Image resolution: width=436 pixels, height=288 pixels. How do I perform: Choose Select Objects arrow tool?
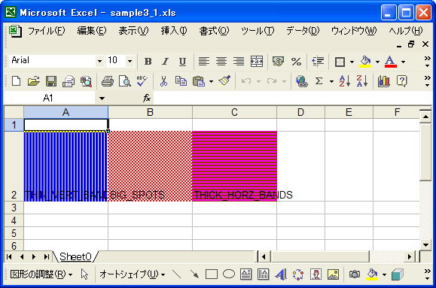[84, 274]
